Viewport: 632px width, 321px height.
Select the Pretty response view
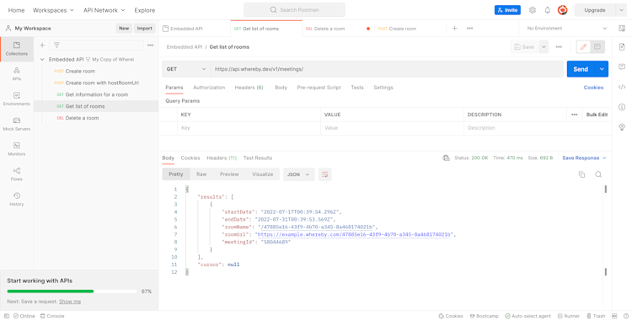pyautogui.click(x=176, y=174)
